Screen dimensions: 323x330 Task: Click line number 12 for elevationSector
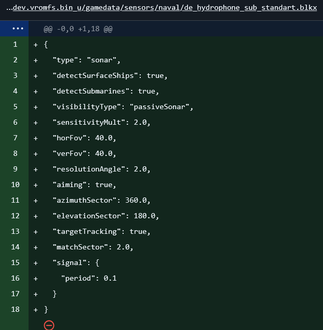click(15, 216)
